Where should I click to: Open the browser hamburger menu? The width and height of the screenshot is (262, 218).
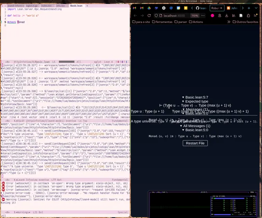pyautogui.click(x=255, y=16)
